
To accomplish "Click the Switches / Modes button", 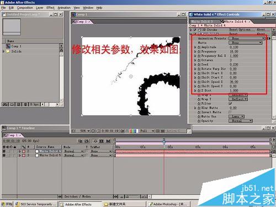I will click(x=77, y=197).
